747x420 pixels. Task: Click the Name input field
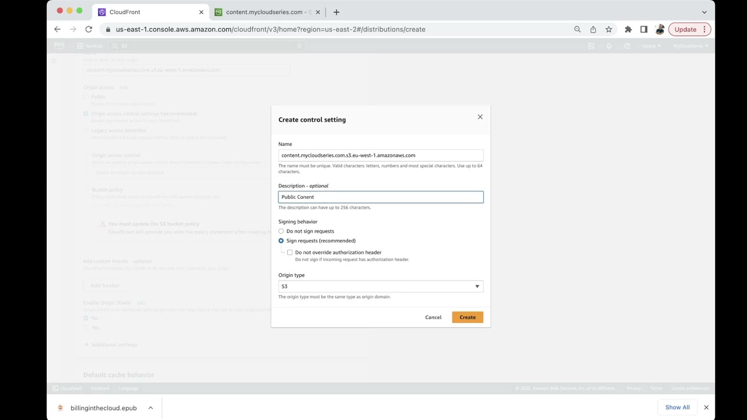click(381, 155)
